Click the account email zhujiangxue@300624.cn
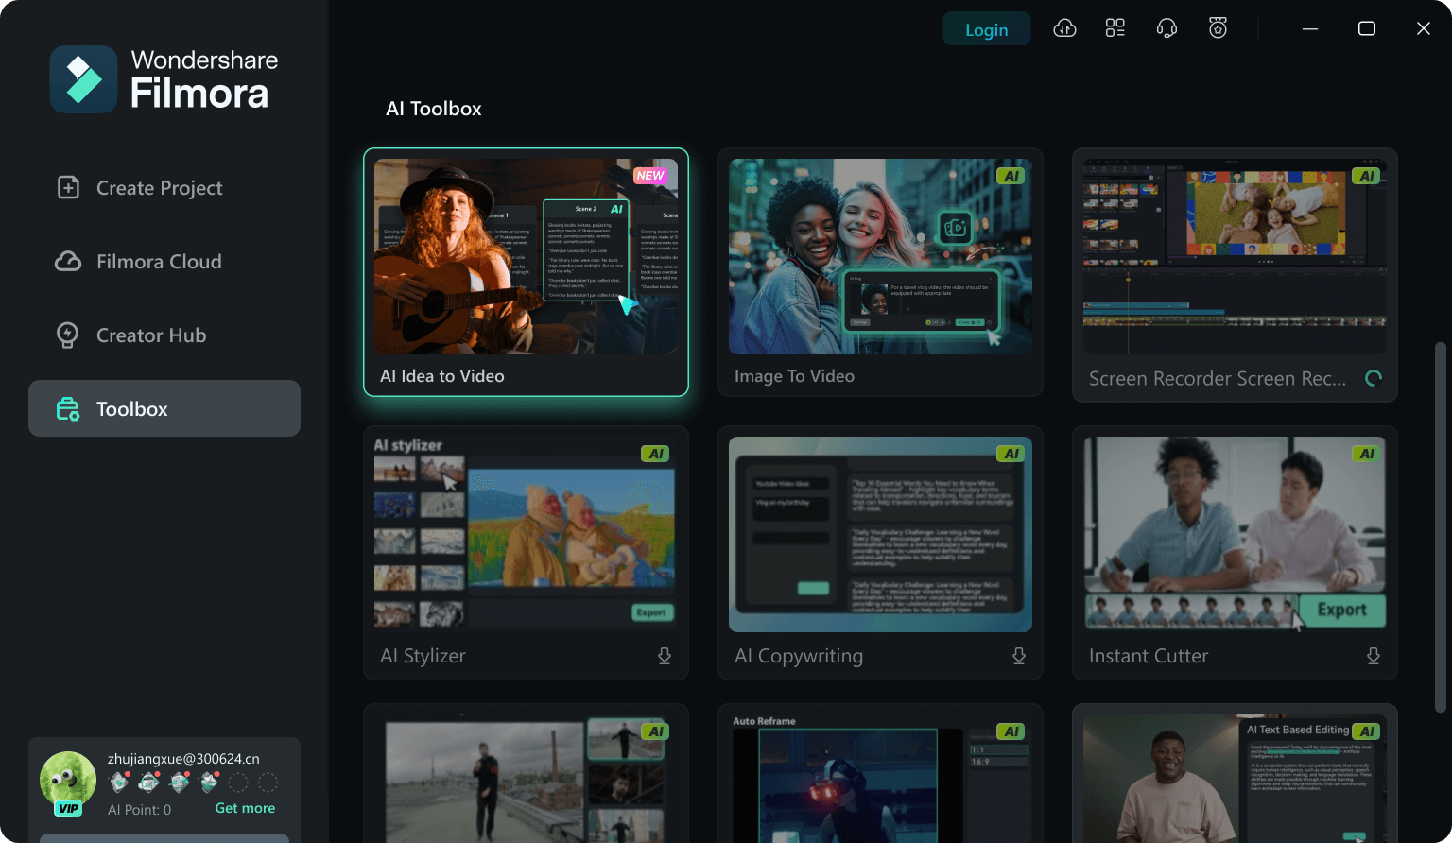This screenshot has width=1452, height=843. pyautogui.click(x=183, y=759)
